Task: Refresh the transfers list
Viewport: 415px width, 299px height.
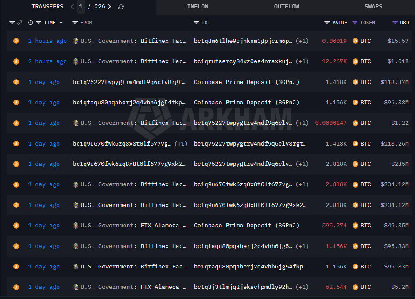Action: point(121,7)
